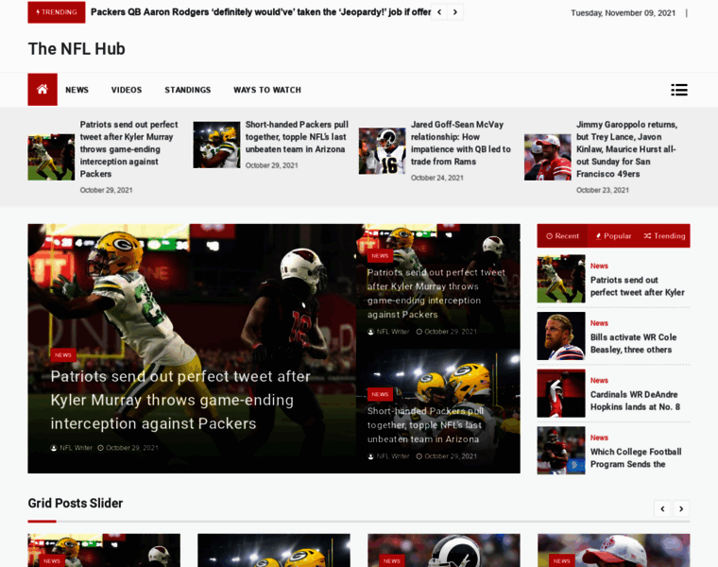Slide Grid Posts Slider to next
The image size is (718, 567).
point(681,508)
